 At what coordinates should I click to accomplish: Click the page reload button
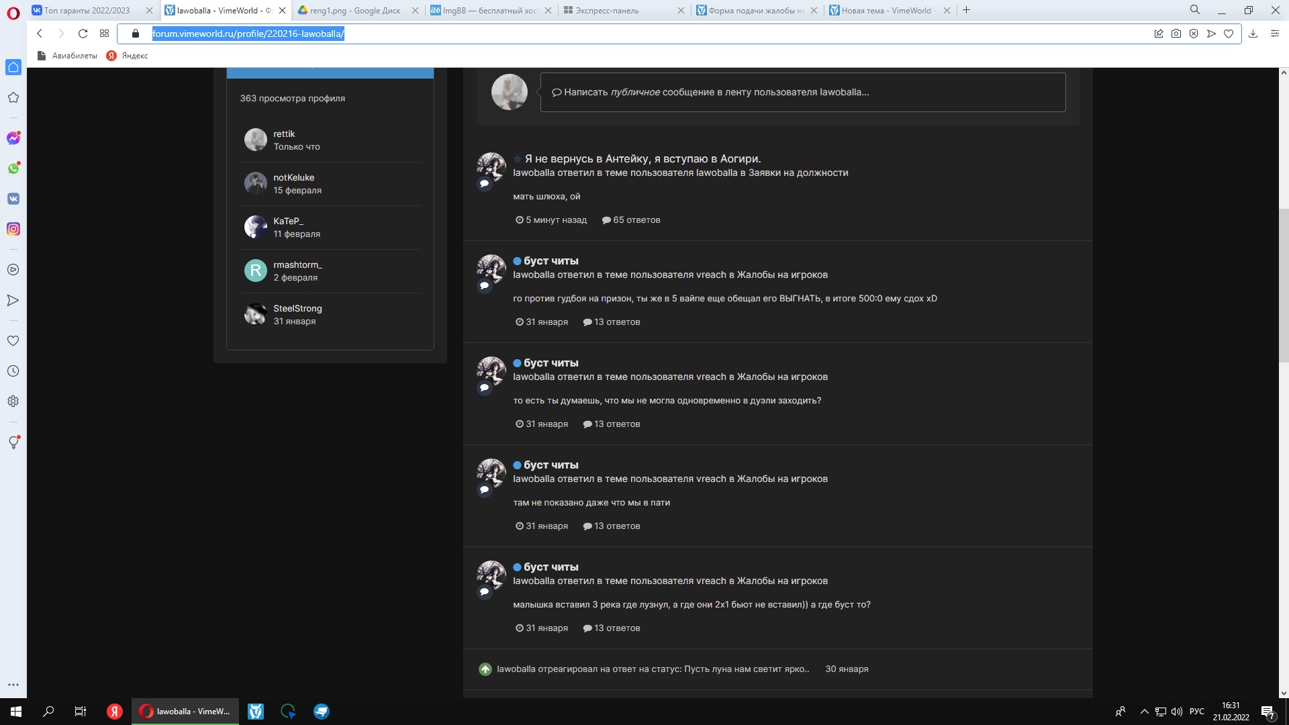tap(83, 34)
